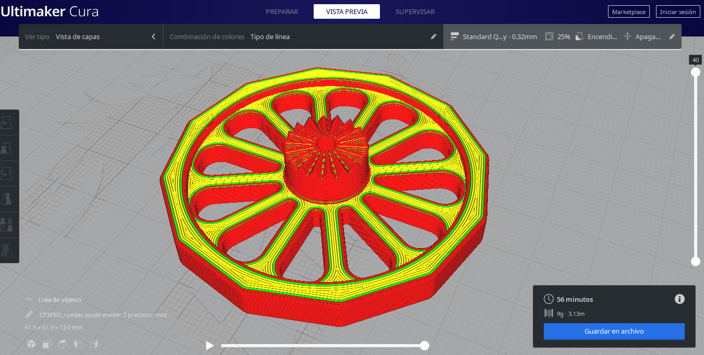Click the Guardar en archivo button
The width and height of the screenshot is (704, 355).
(614, 331)
